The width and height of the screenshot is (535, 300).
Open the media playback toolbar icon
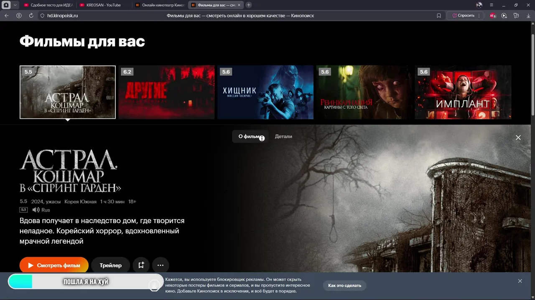504,15
